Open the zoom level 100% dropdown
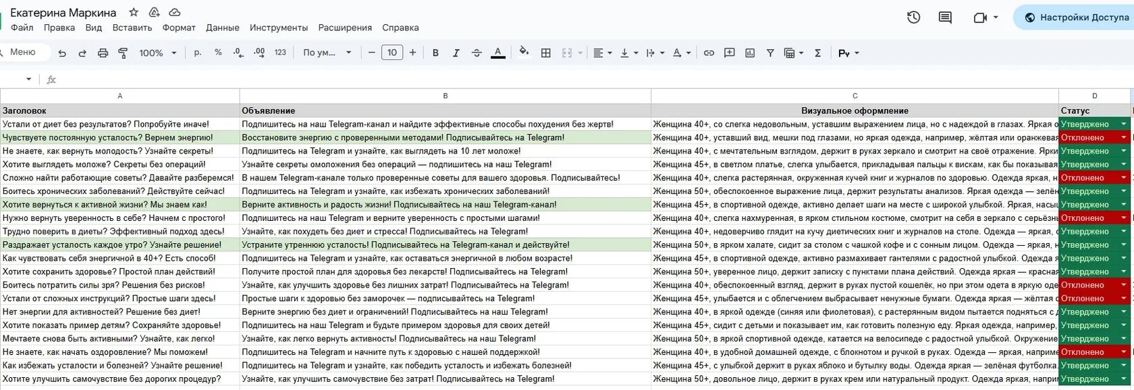 157,53
